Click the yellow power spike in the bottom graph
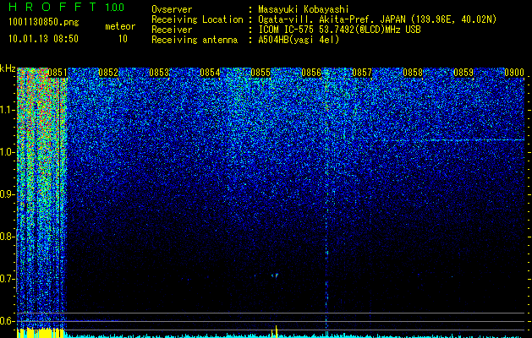The height and width of the screenshot is (338, 532). (276, 331)
